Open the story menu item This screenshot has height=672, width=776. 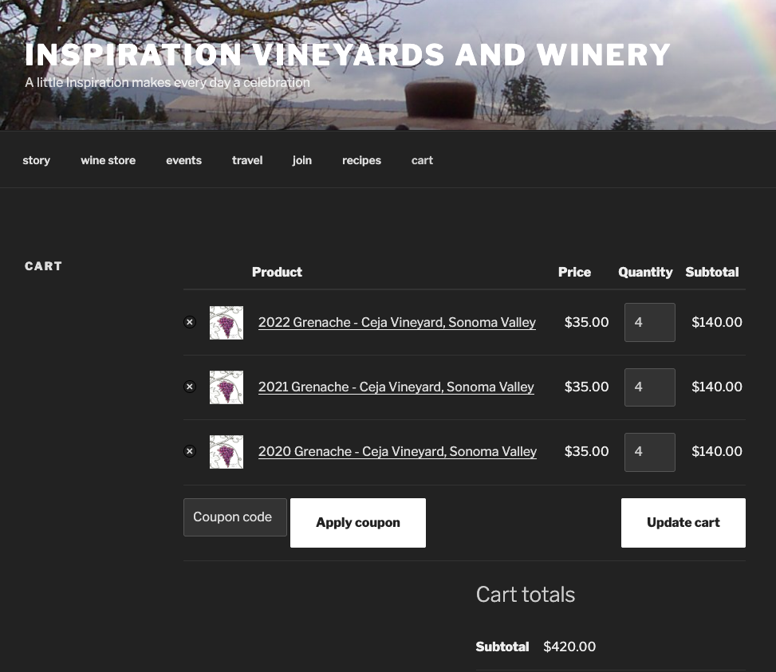click(37, 160)
